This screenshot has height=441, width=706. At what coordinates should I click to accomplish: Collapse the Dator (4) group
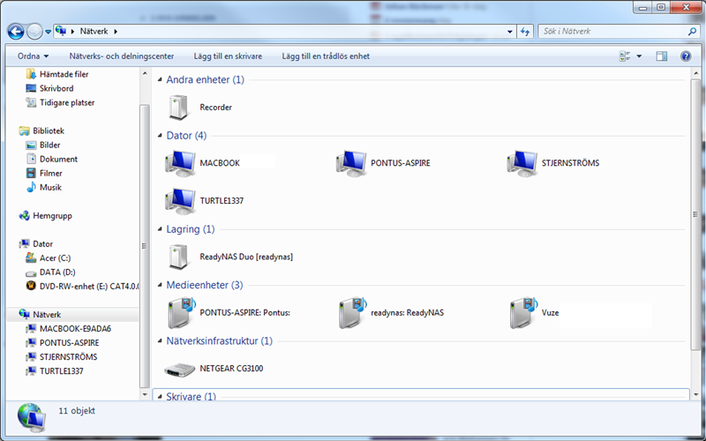coord(160,136)
